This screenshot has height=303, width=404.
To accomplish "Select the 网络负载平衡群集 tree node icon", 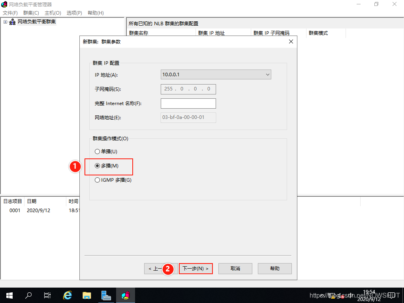I will 13,22.
